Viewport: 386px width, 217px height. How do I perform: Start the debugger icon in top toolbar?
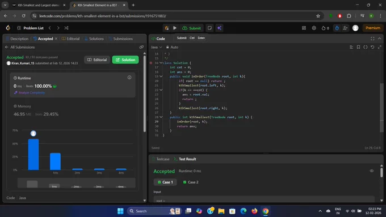click(167, 28)
